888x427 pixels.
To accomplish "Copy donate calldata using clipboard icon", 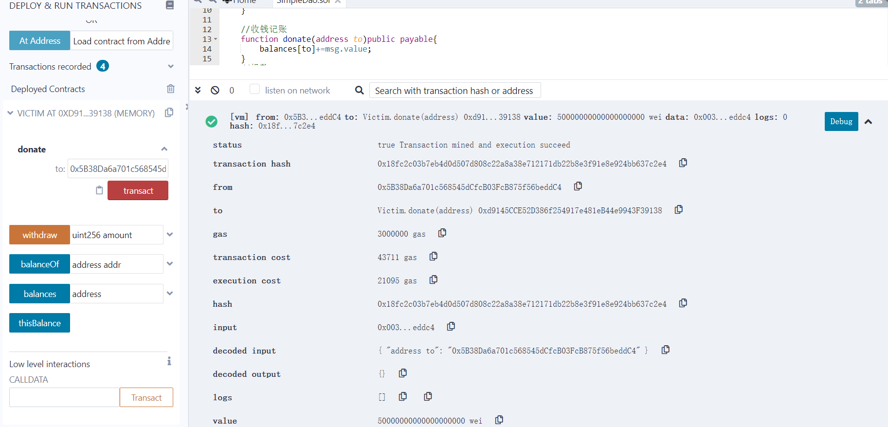I will click(x=99, y=190).
